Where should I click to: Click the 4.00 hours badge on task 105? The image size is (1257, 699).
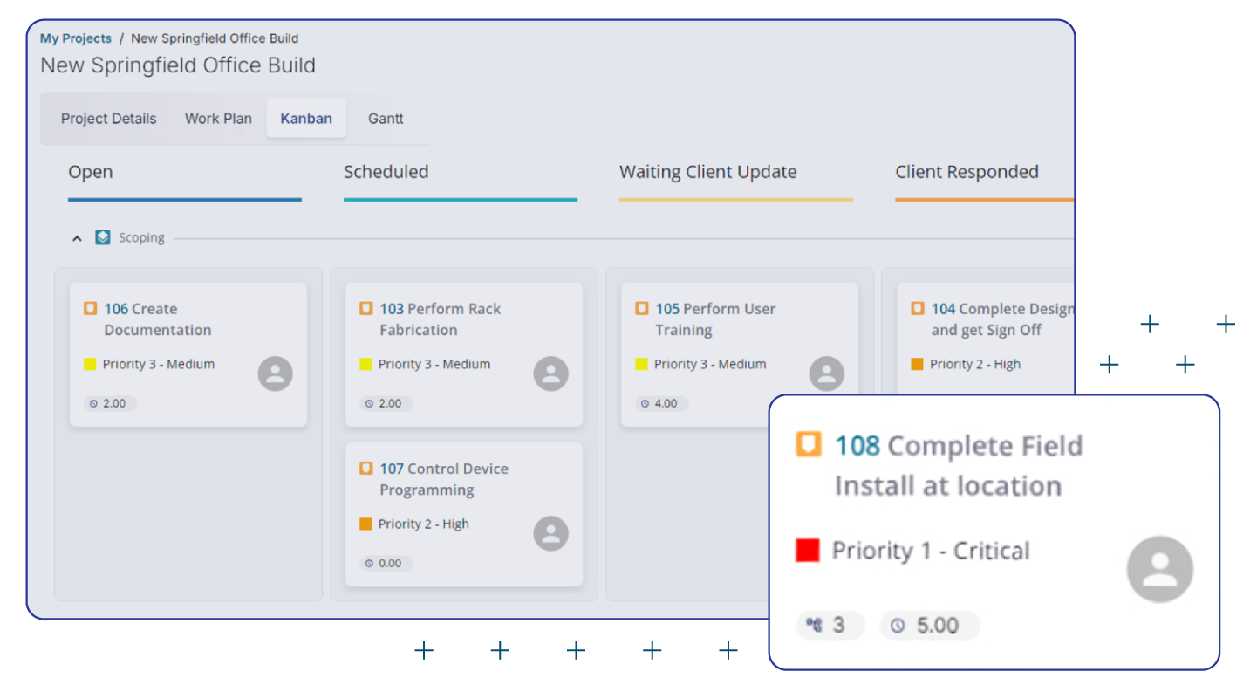pyautogui.click(x=660, y=403)
